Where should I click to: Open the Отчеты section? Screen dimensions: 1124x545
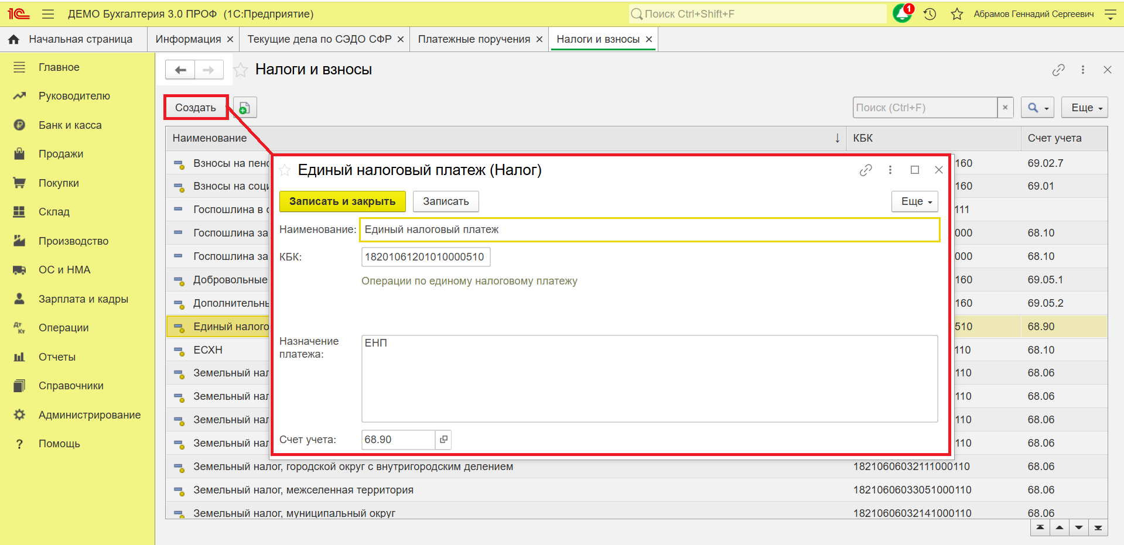click(x=57, y=357)
